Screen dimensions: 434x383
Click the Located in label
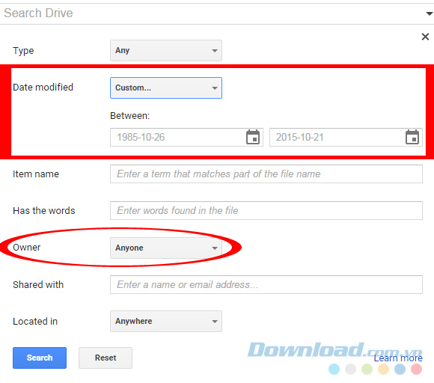pyautogui.click(x=35, y=322)
